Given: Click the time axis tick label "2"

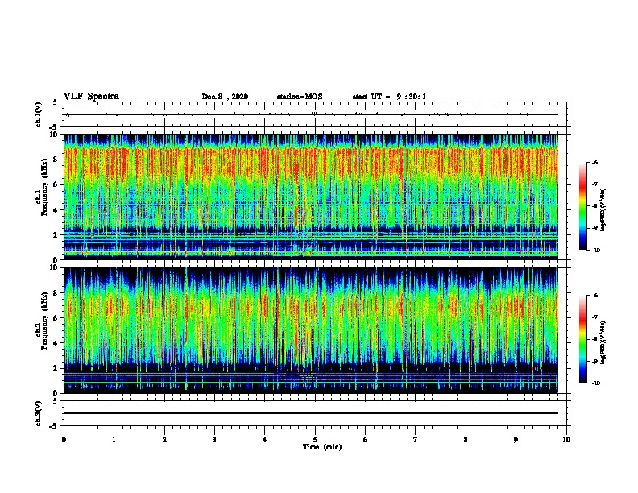Looking at the screenshot, I should point(164,440).
